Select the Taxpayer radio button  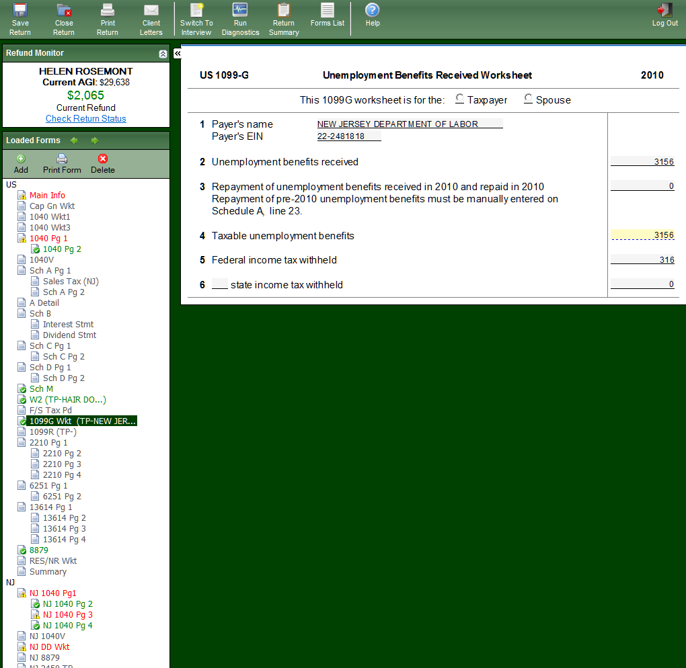(x=460, y=99)
